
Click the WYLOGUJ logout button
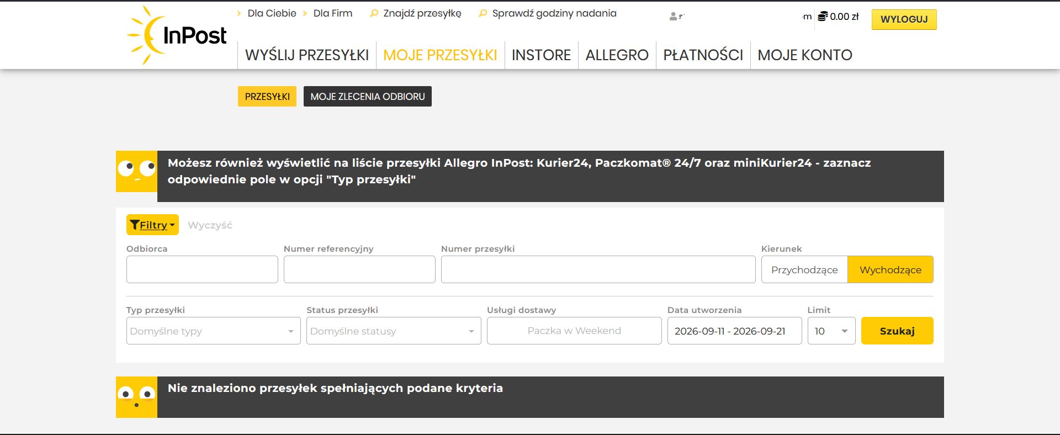pyautogui.click(x=904, y=19)
